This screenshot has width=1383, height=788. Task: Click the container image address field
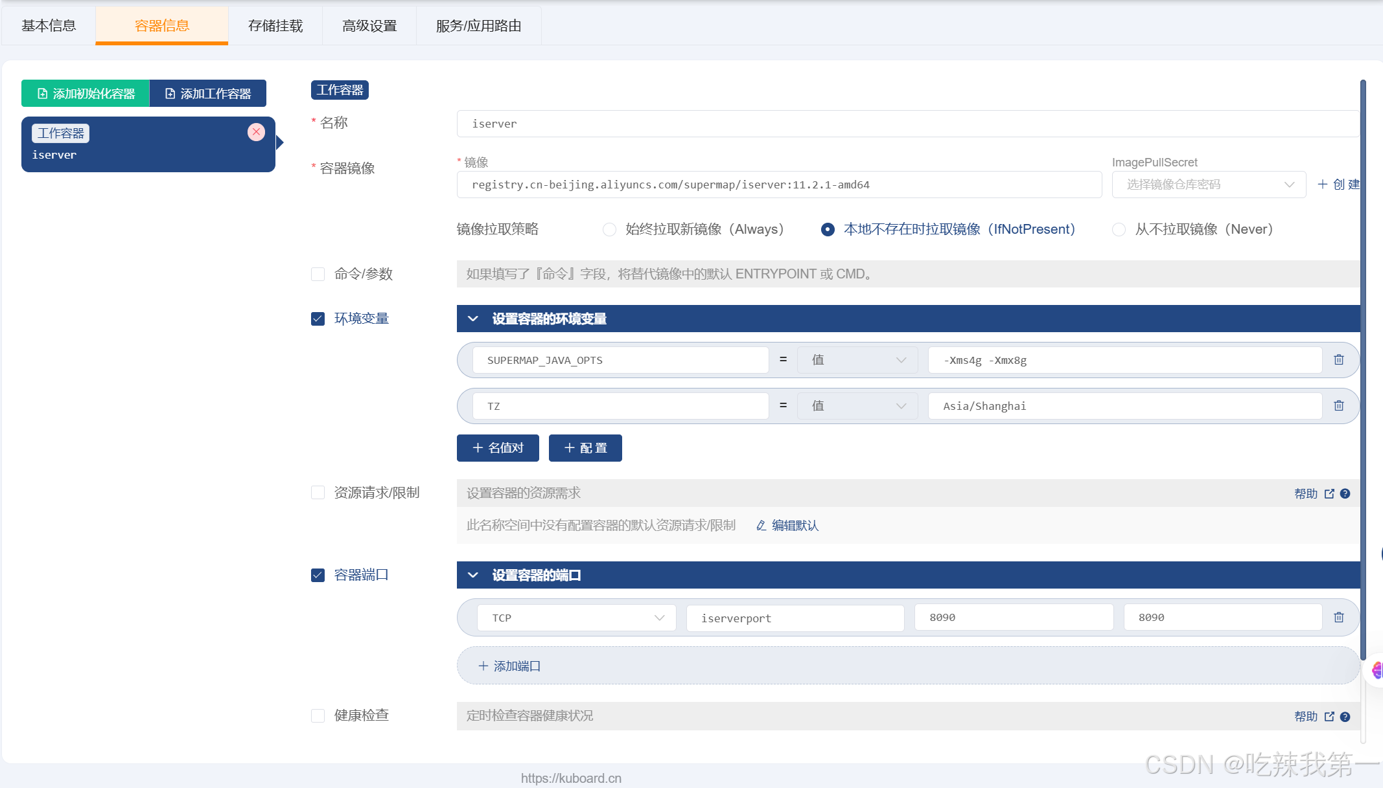click(x=778, y=185)
